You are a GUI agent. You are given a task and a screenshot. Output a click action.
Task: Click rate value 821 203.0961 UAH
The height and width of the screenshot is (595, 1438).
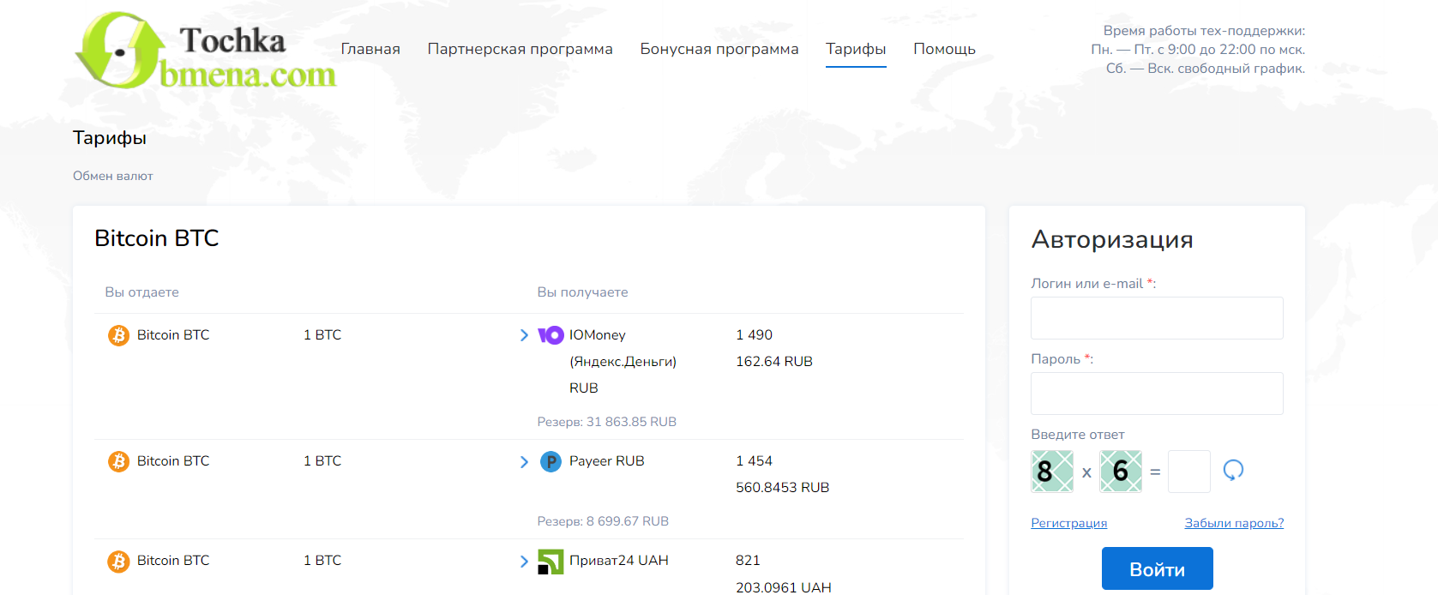tap(783, 574)
